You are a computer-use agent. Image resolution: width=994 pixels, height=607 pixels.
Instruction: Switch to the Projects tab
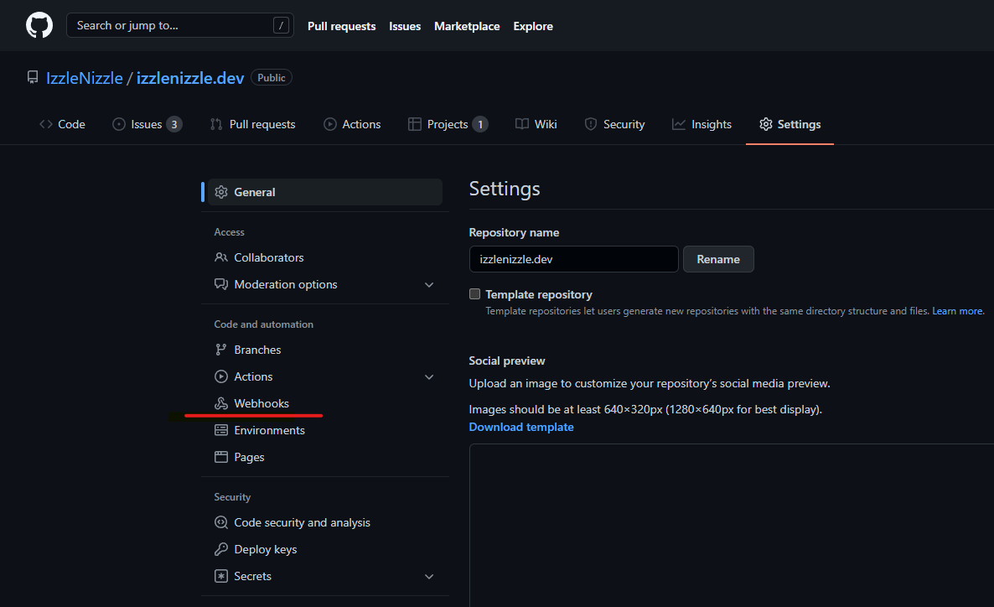448,124
